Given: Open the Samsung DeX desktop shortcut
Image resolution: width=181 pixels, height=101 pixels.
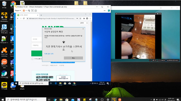Looking at the screenshot, I should coord(4,64).
